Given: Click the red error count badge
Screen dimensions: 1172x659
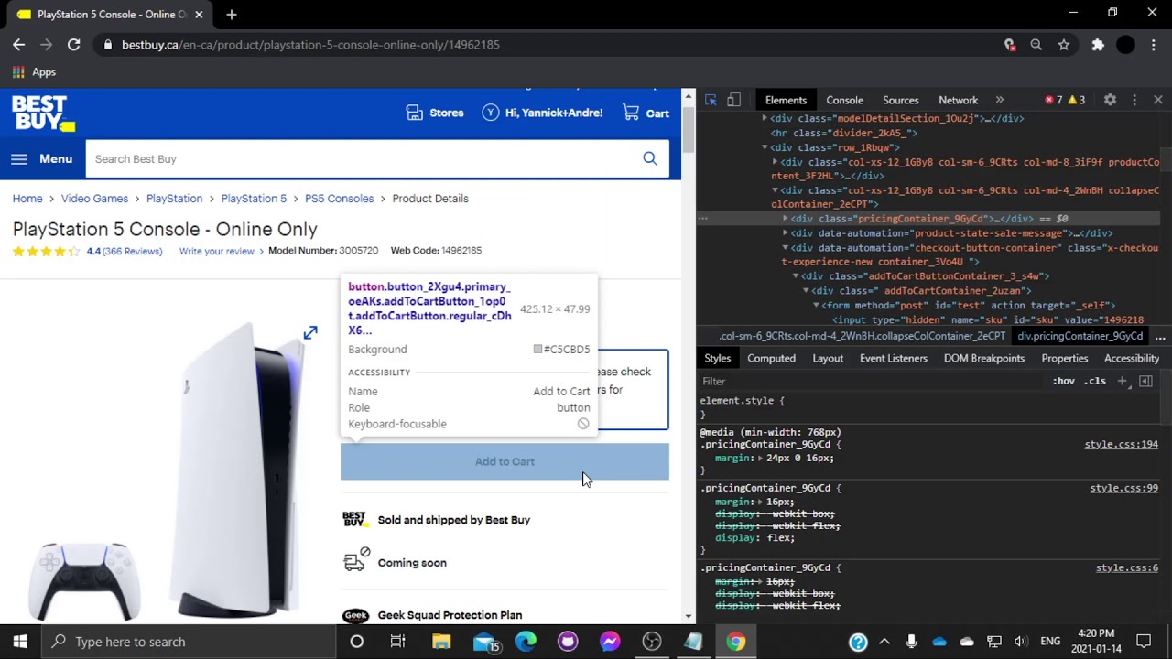Looking at the screenshot, I should [1054, 100].
